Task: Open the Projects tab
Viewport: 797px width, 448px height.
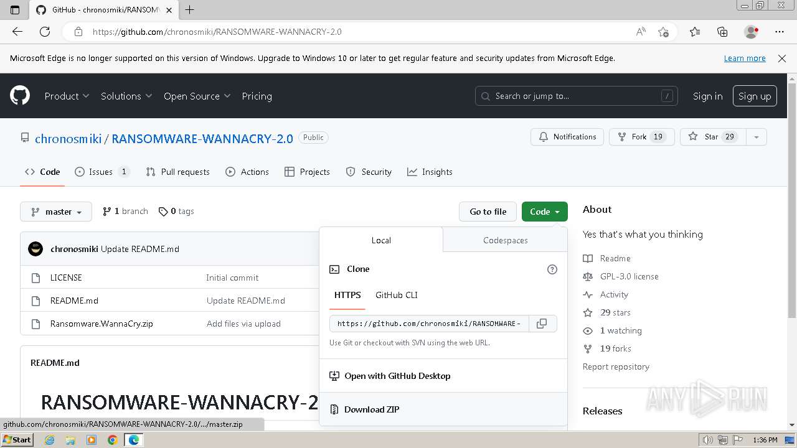Action: 307,172
